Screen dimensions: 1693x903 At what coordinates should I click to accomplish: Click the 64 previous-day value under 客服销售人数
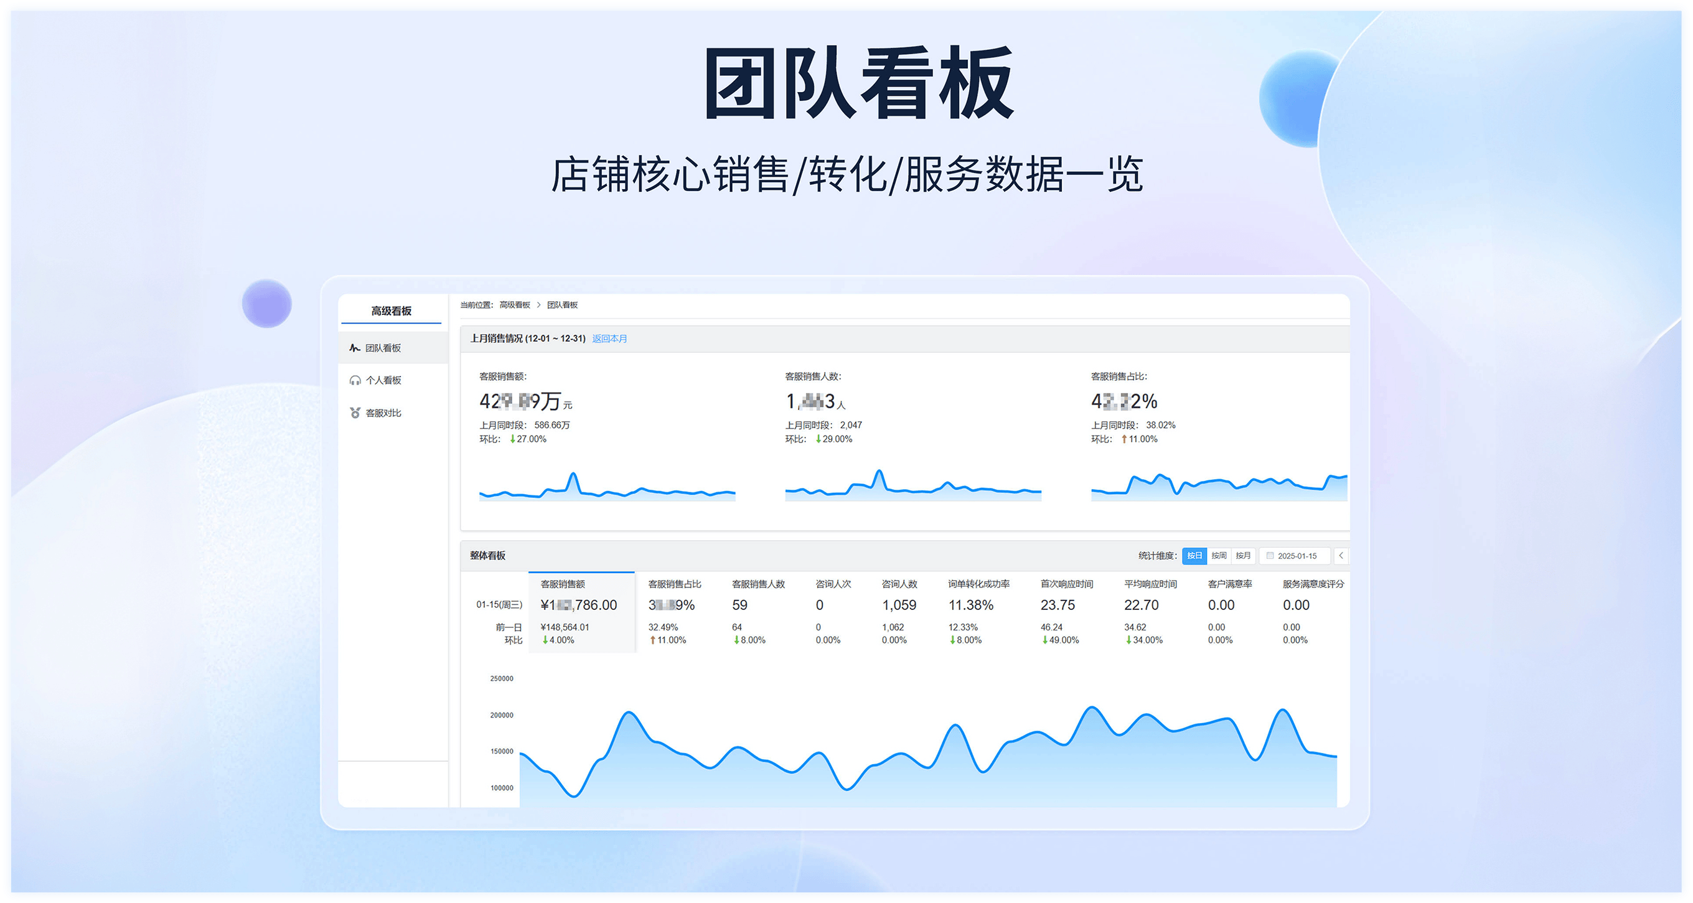point(737,628)
